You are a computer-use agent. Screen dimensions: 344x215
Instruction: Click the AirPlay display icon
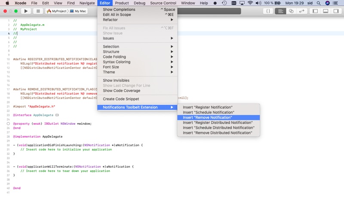pos(242,3)
